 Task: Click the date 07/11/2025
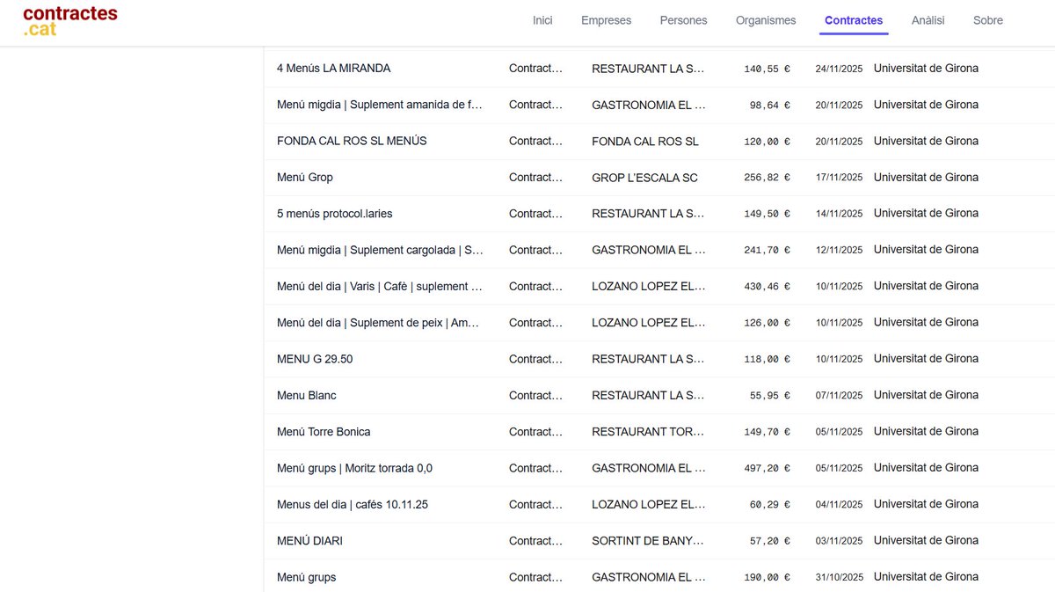(x=839, y=396)
